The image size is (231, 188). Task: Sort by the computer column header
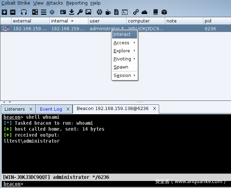pos(145,21)
